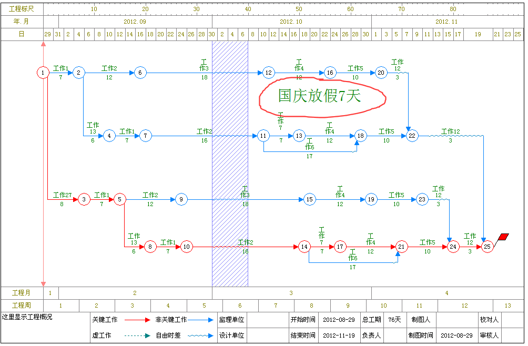The width and height of the screenshot is (528, 346).
Task: Click week 7 in 工程周 row
Action: tap(276, 306)
